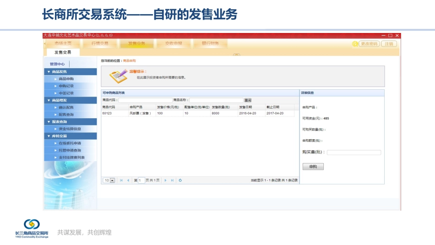Open 中签记录 in the sidebar

click(x=71, y=93)
